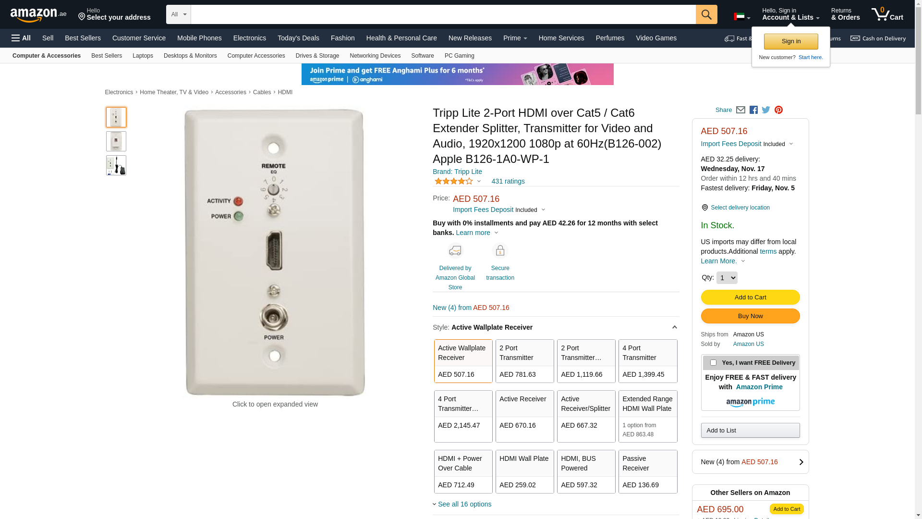Open search category All dropdown
Screen dimensions: 922x519
[179, 14]
